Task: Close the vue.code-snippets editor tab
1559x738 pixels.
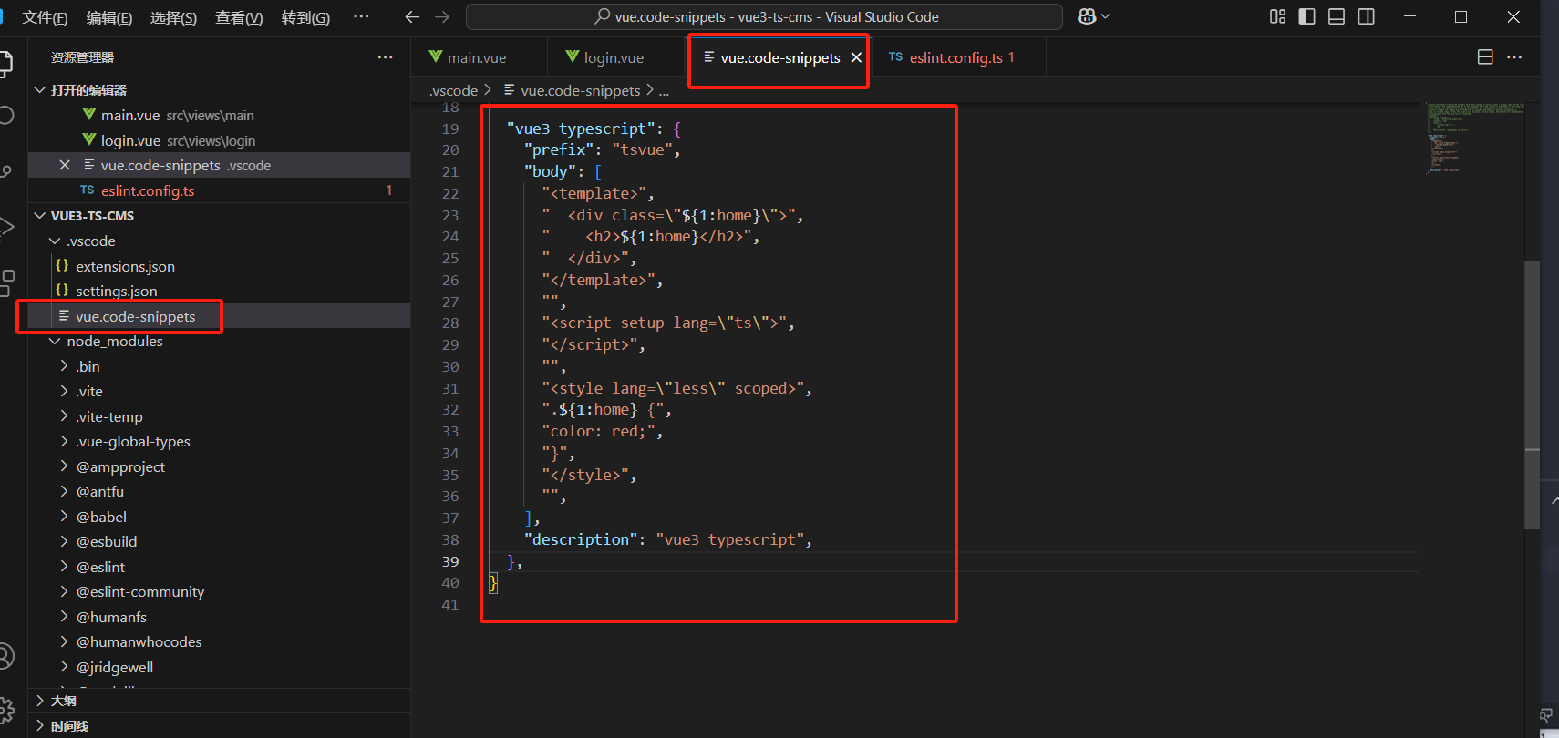Action: [x=856, y=57]
